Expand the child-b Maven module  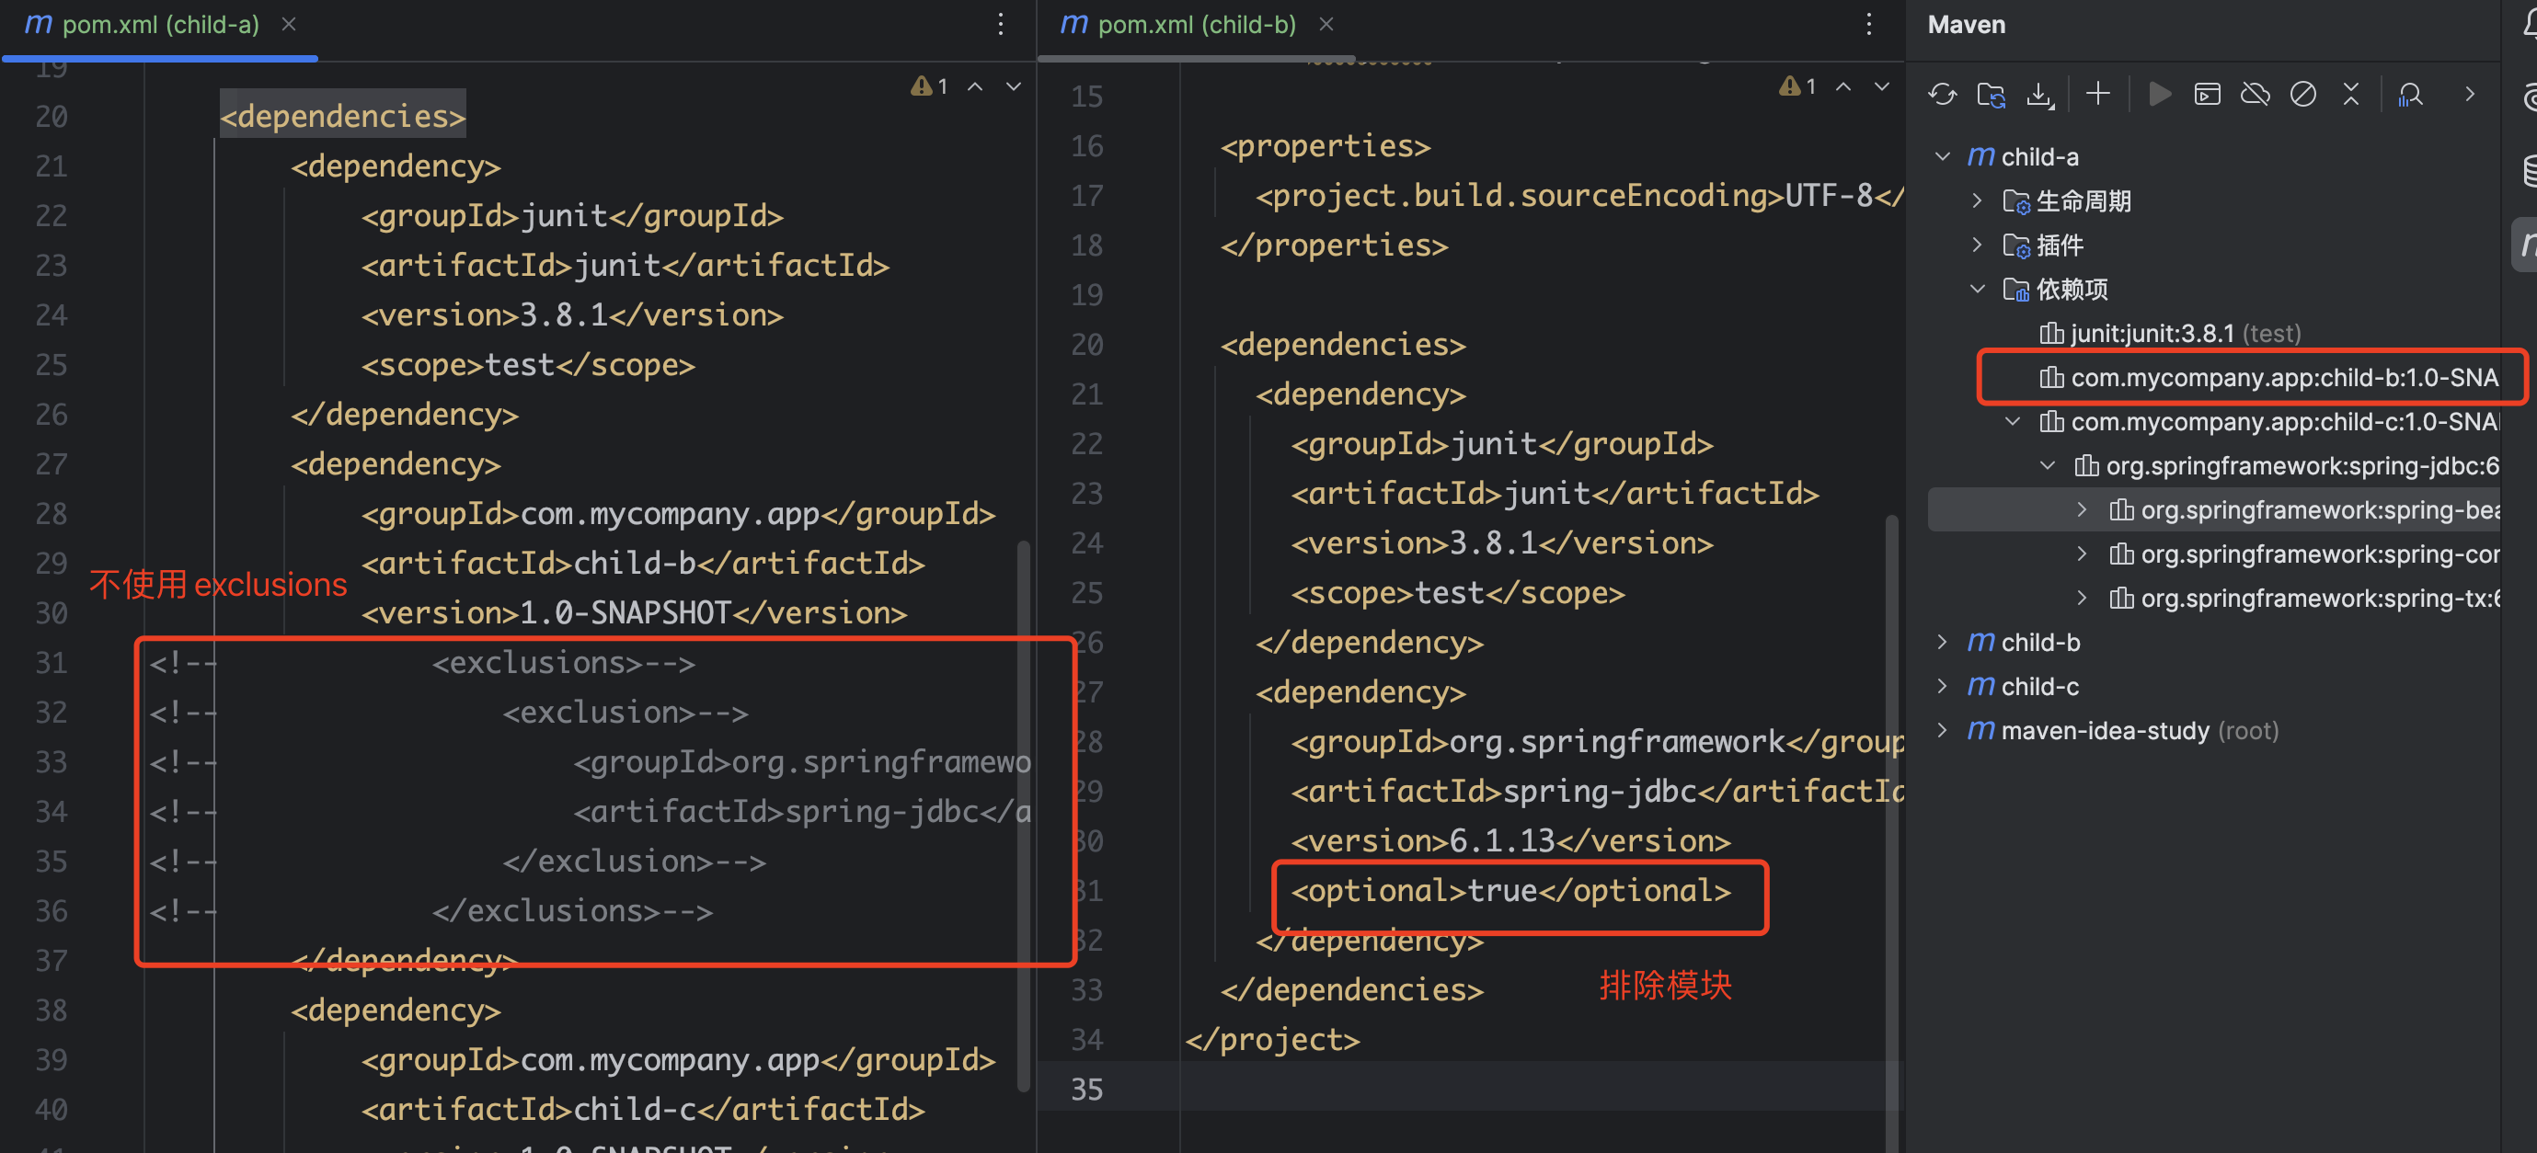pos(1942,642)
